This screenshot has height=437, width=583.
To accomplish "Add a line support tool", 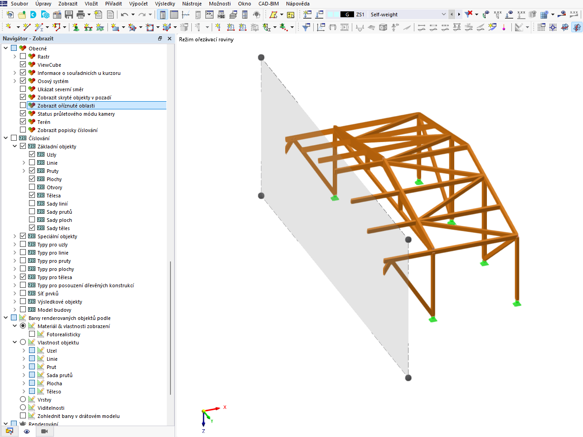I will (x=88, y=27).
